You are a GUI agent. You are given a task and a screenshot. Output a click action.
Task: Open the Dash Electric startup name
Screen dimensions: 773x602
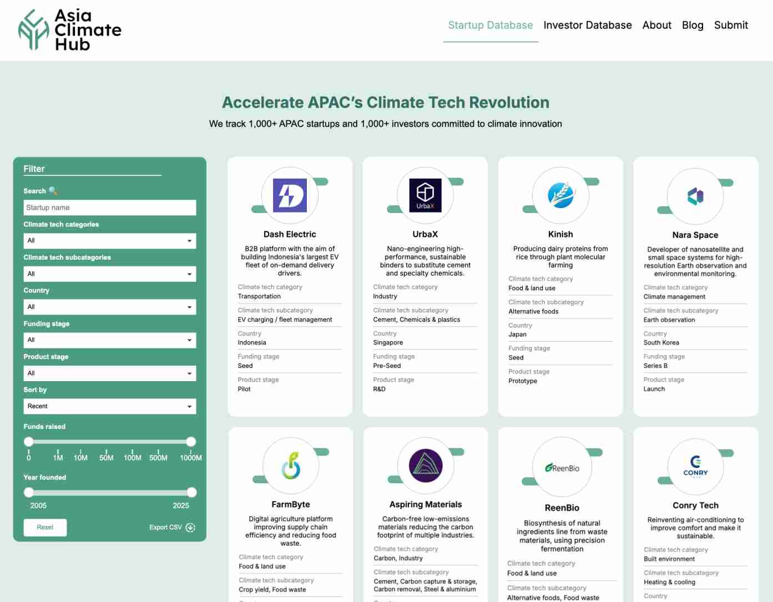coord(290,234)
